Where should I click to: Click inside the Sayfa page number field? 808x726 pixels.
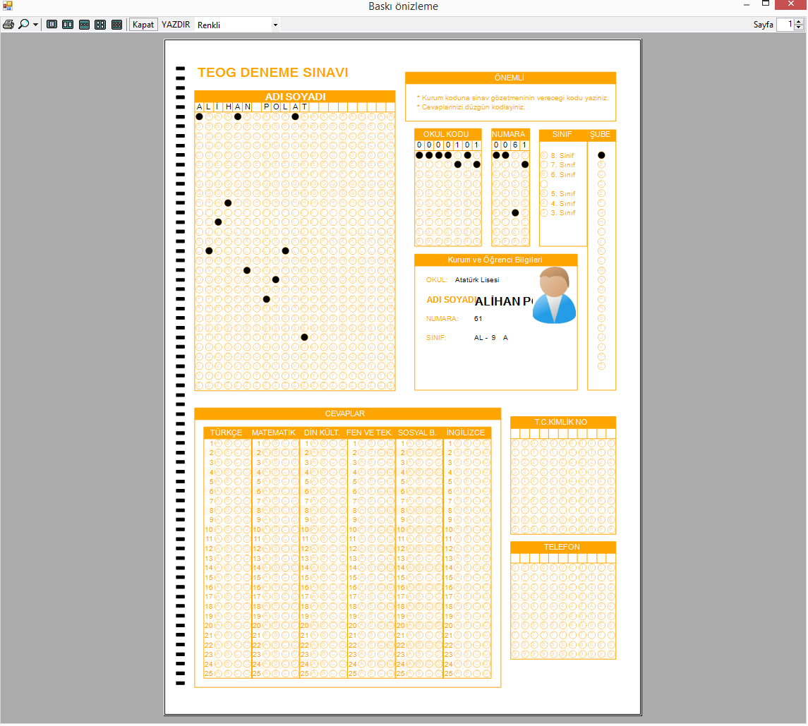(785, 25)
